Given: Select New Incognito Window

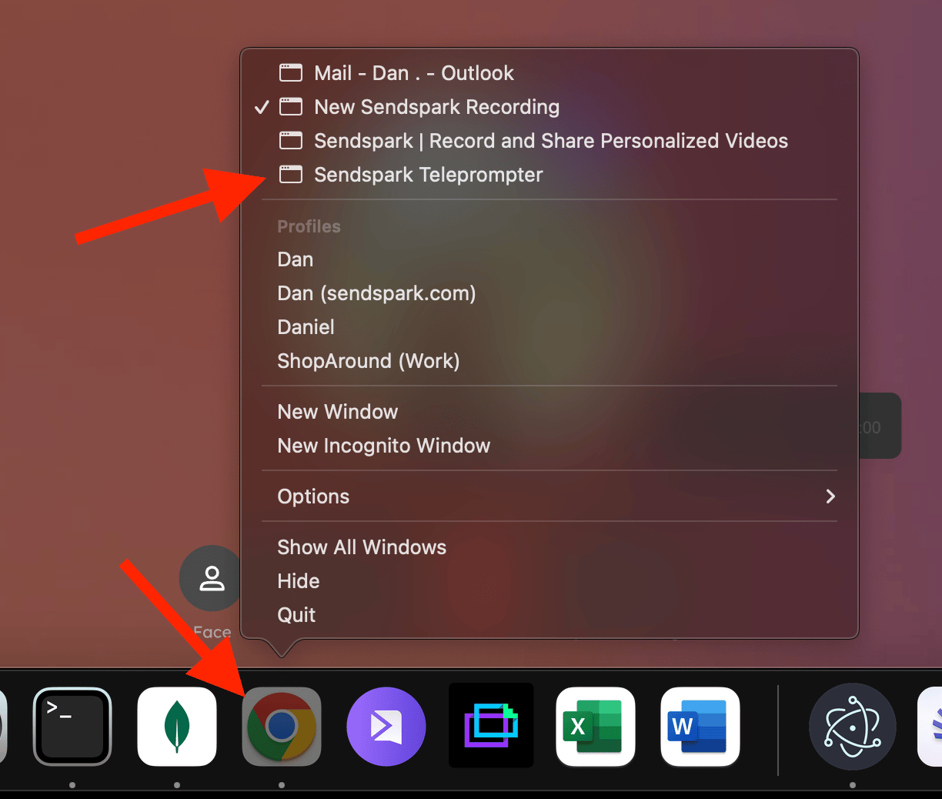Looking at the screenshot, I should (549, 446).
